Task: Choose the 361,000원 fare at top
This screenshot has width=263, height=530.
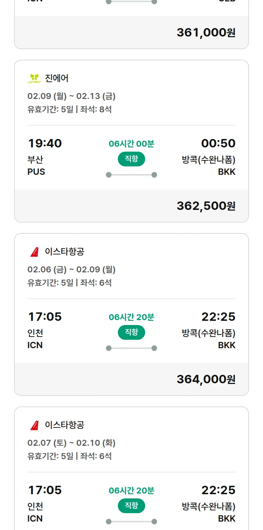Action: pos(206,33)
